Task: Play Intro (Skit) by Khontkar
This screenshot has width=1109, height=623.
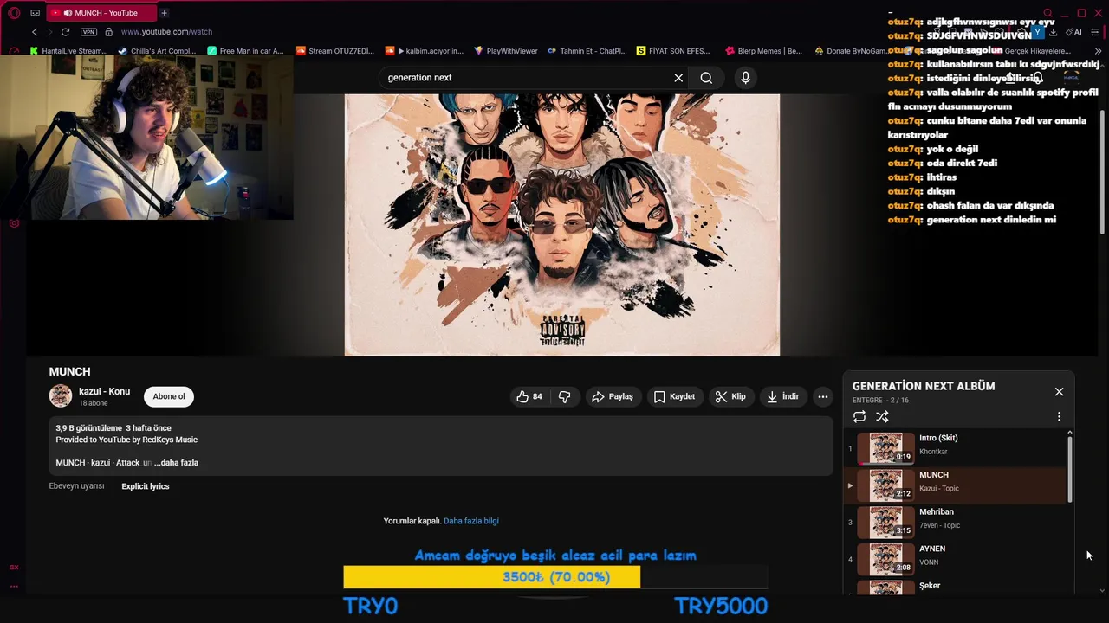Action: [x=956, y=448]
